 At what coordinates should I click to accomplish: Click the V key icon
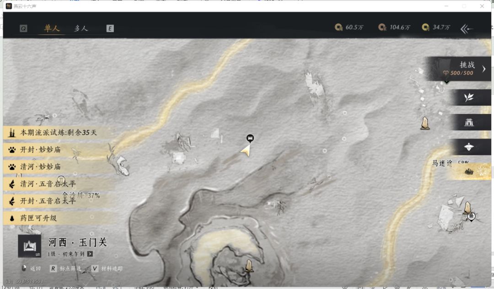tap(95, 268)
